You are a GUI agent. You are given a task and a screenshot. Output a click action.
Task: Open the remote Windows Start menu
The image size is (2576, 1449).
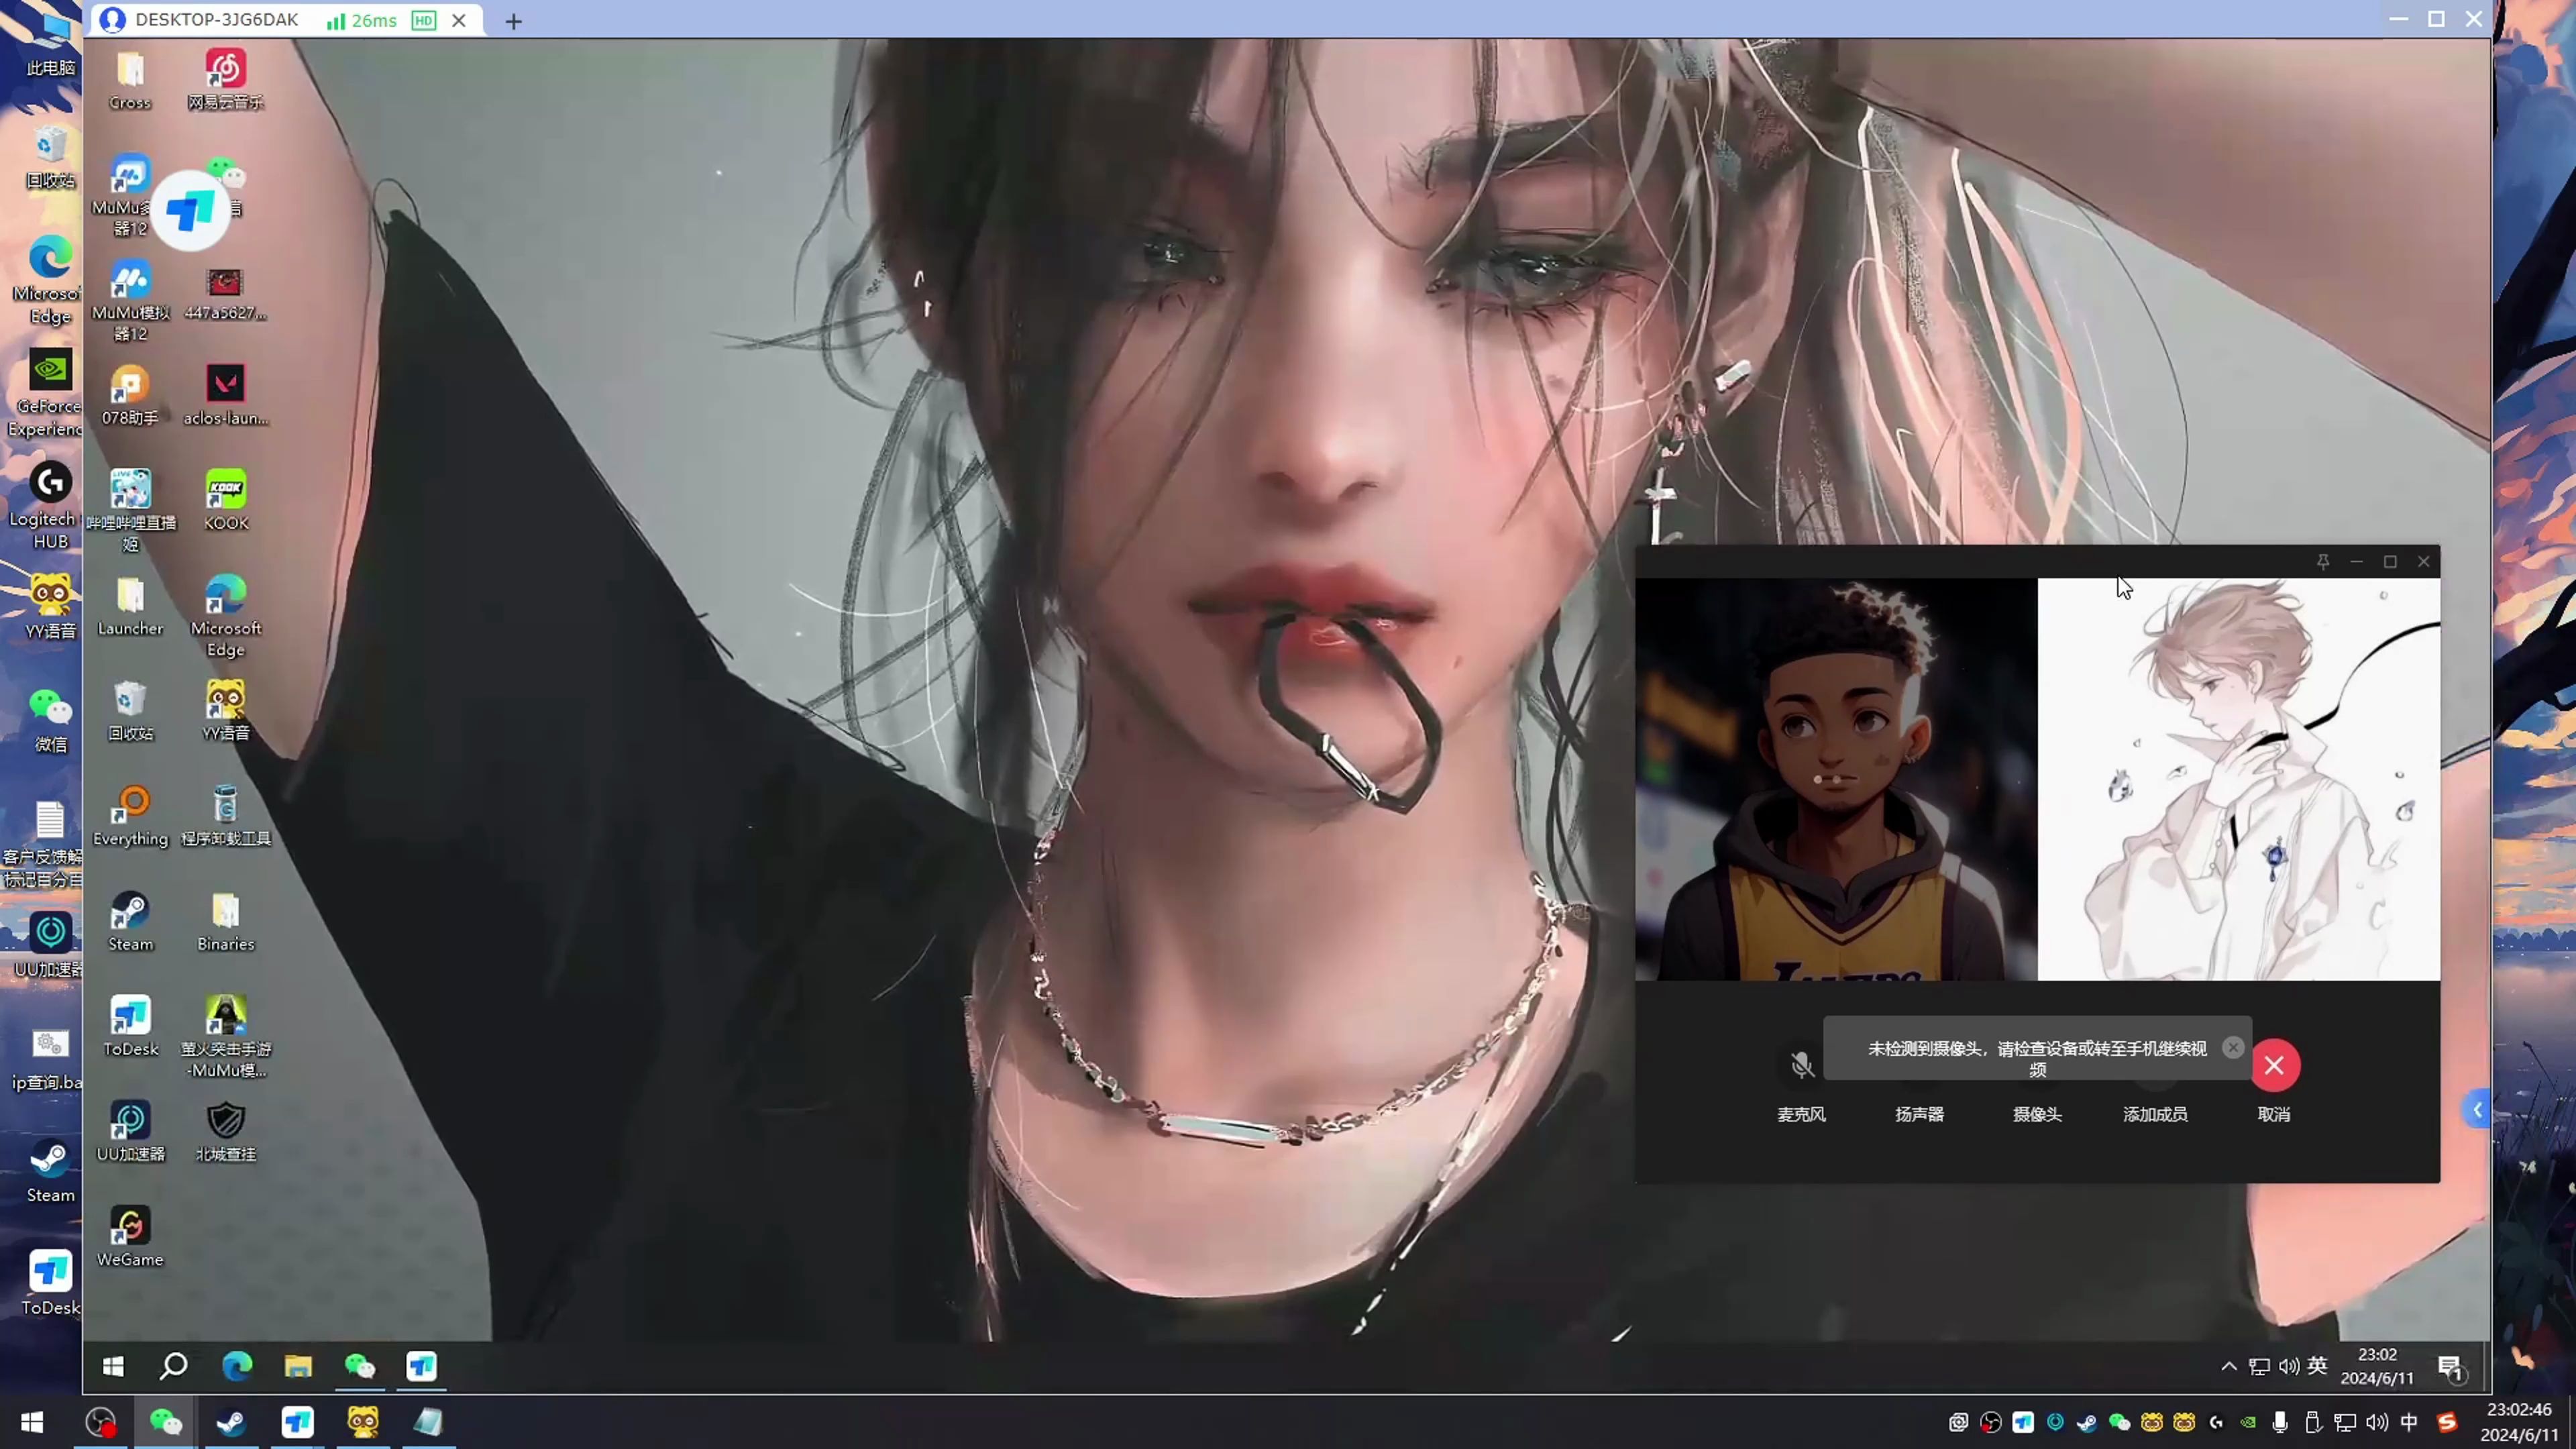click(113, 1366)
